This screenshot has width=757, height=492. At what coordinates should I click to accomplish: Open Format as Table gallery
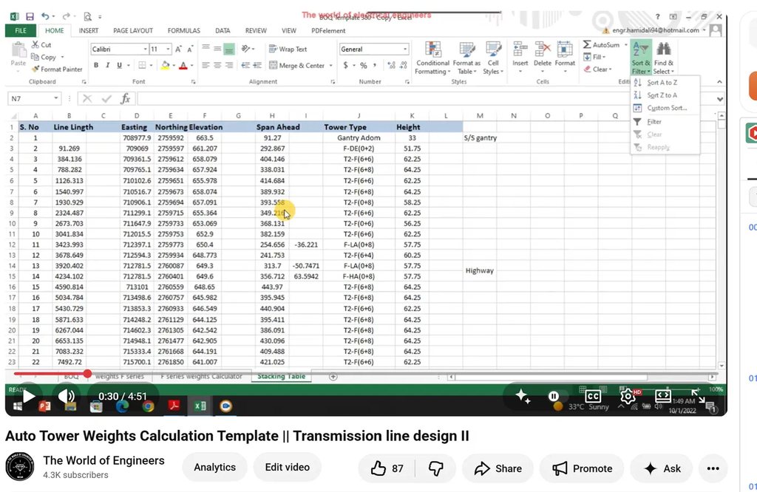[x=466, y=58]
